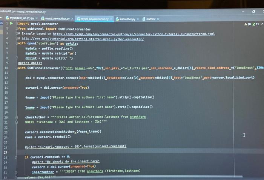
Task: Click 'SSHTunnelForwarder' import on line 2
Action: (x=74, y=29)
